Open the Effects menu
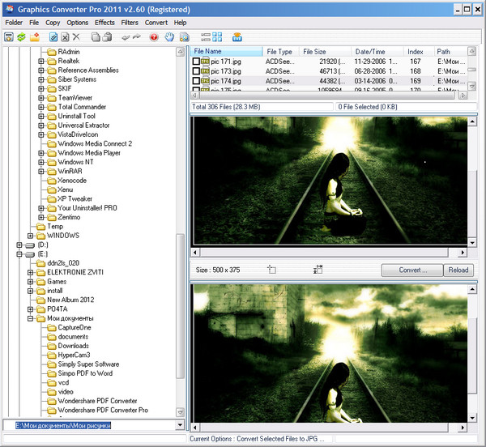Screen dimensions: 486x447 [x=104, y=23]
